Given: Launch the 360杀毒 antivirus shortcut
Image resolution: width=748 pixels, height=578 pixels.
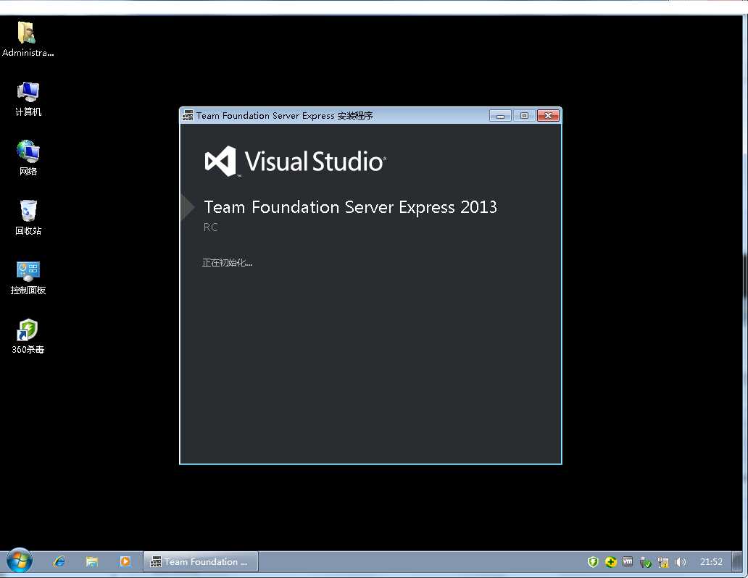Looking at the screenshot, I should coord(28,336).
